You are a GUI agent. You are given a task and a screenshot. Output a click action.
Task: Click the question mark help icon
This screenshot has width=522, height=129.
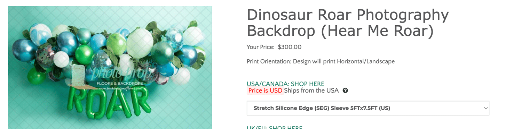[345, 91]
